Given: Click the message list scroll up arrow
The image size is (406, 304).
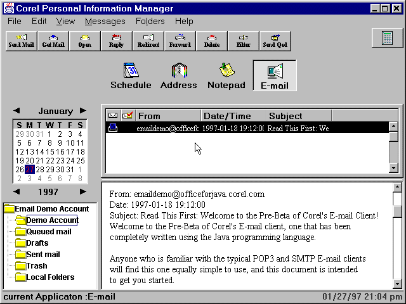Looking at the screenshot, I should click(x=393, y=126).
